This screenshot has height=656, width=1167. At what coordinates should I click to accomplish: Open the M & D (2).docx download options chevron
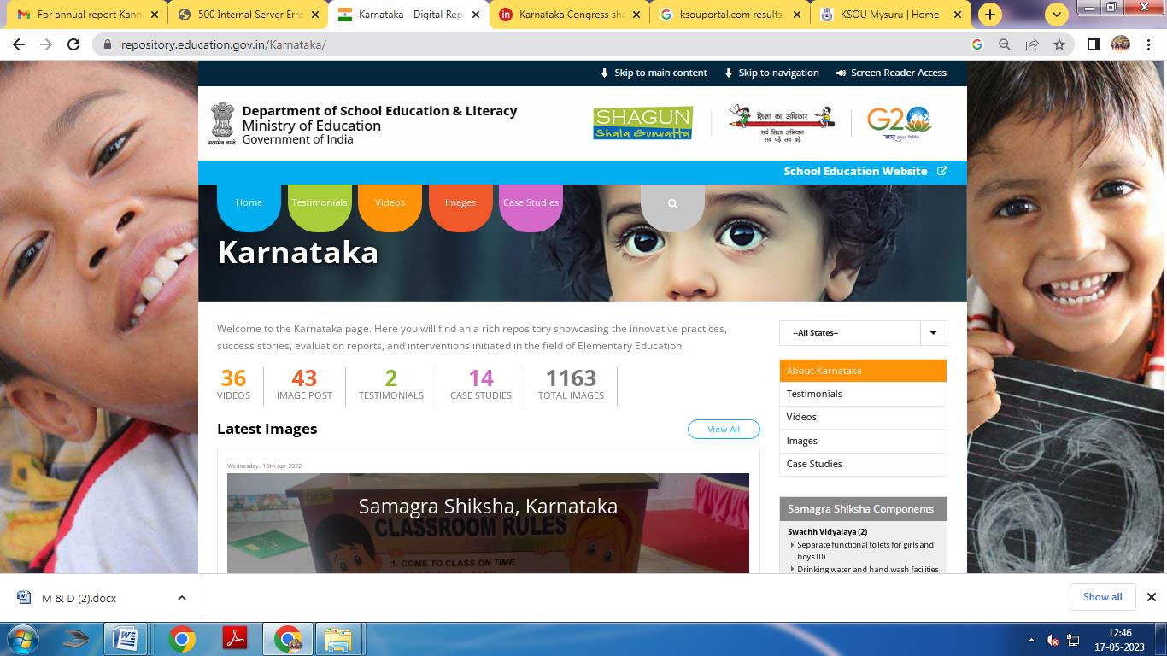(x=182, y=598)
